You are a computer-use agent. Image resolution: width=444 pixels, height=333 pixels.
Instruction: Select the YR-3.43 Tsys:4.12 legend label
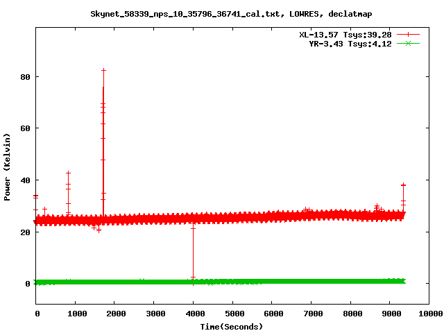pos(350,44)
